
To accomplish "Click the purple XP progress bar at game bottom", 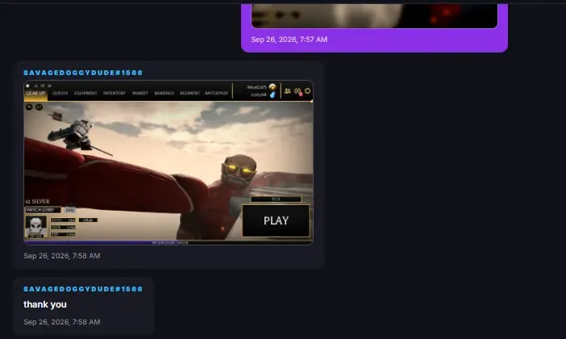I will click(x=169, y=242).
